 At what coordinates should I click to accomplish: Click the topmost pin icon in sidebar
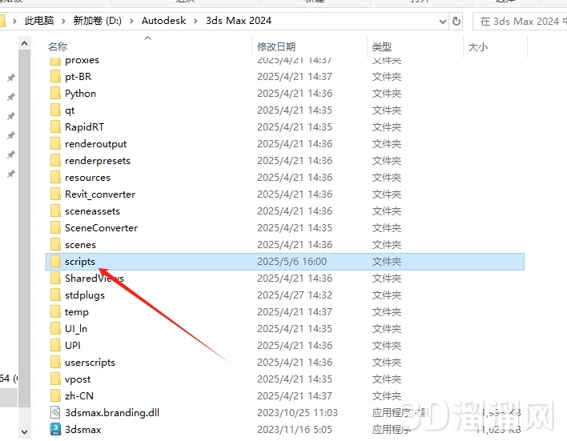[x=10, y=78]
